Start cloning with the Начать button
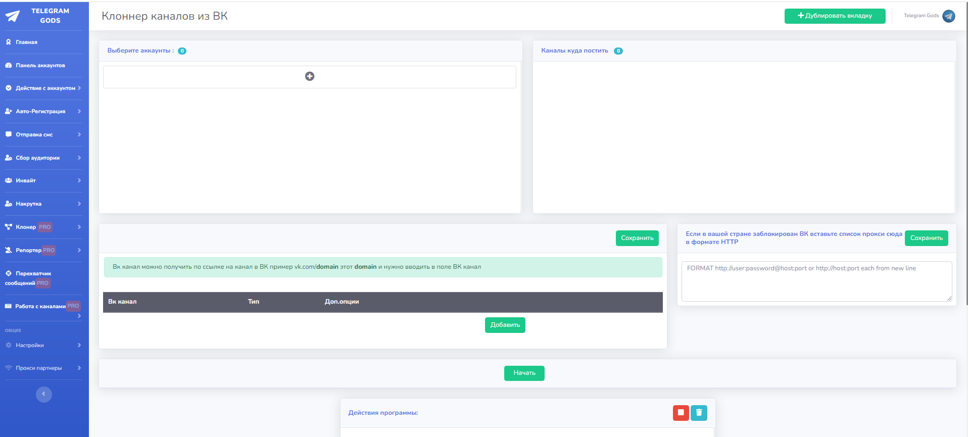This screenshot has height=437, width=968. 524,373
